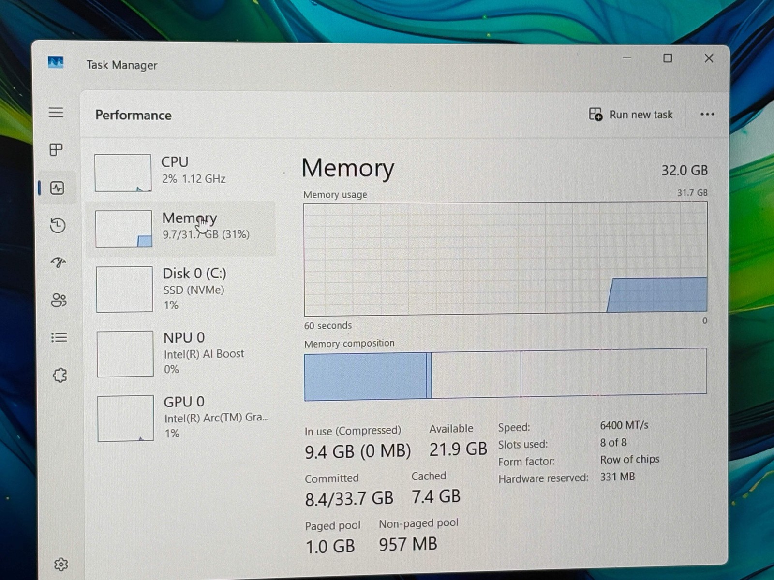Screen dimensions: 774x580
Task: Click the Hardware reserved 331 MB value
Action: pos(617,477)
